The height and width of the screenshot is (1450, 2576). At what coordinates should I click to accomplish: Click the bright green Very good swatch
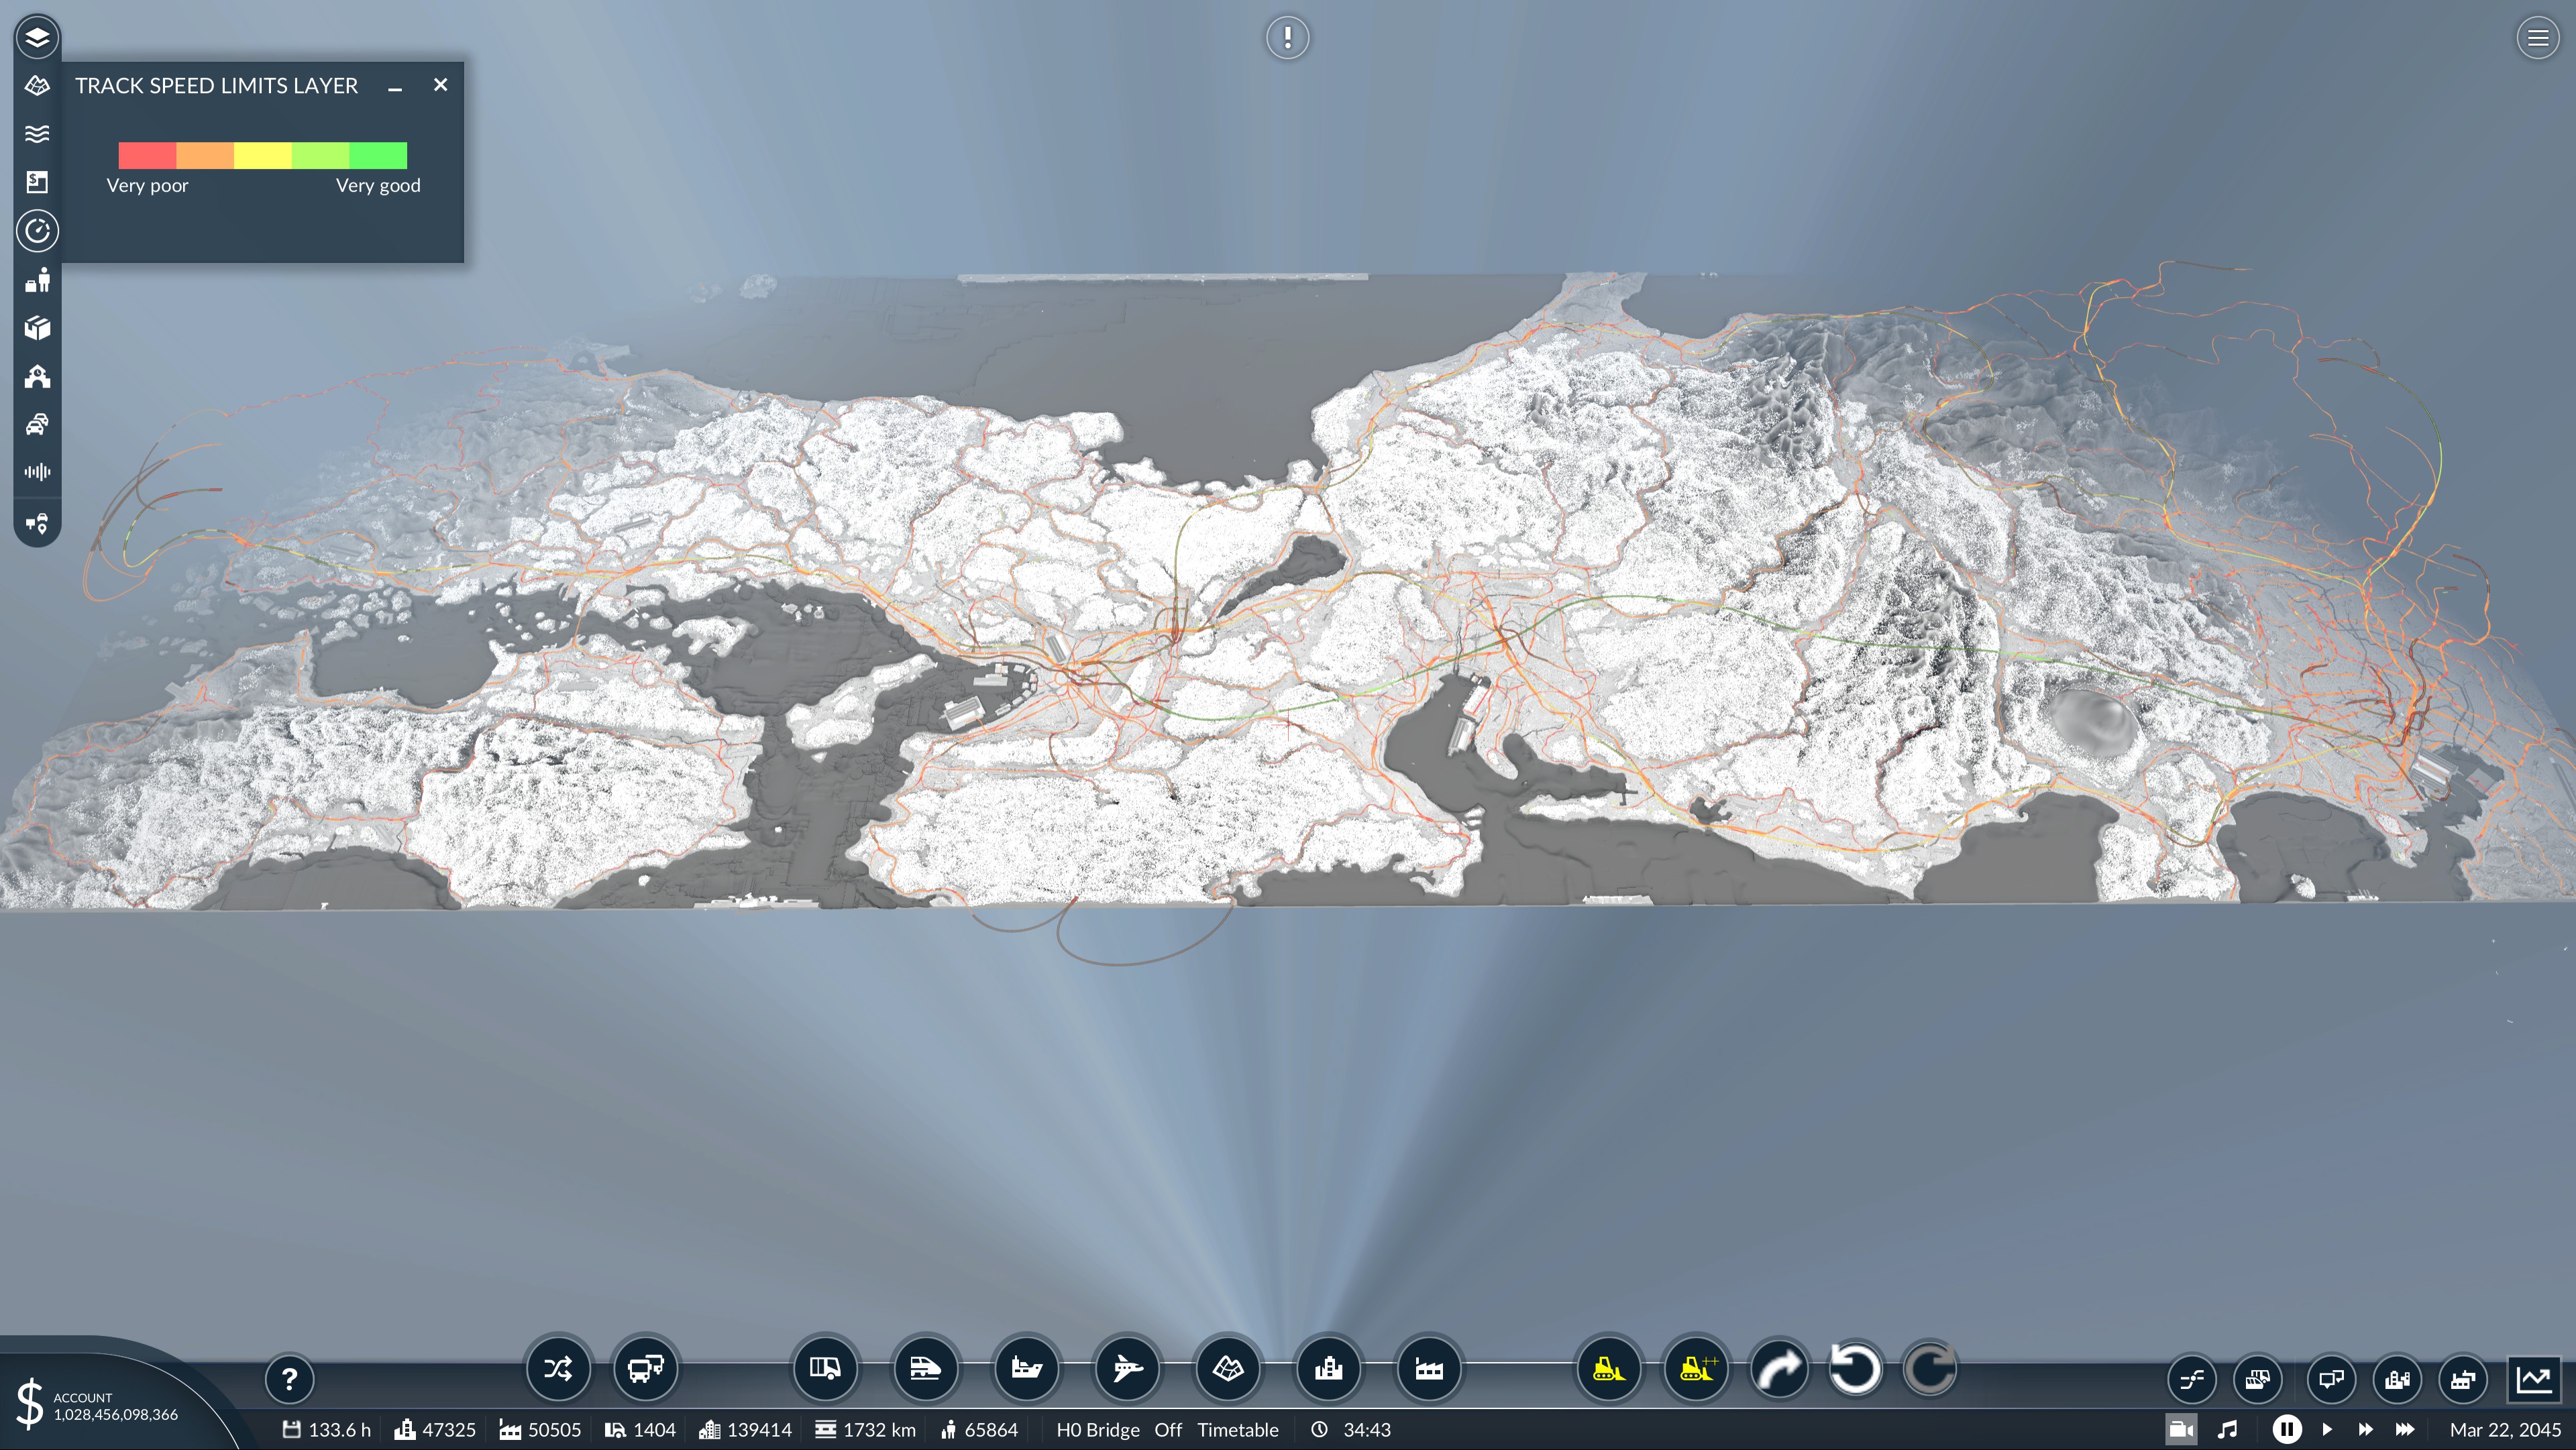tap(378, 155)
